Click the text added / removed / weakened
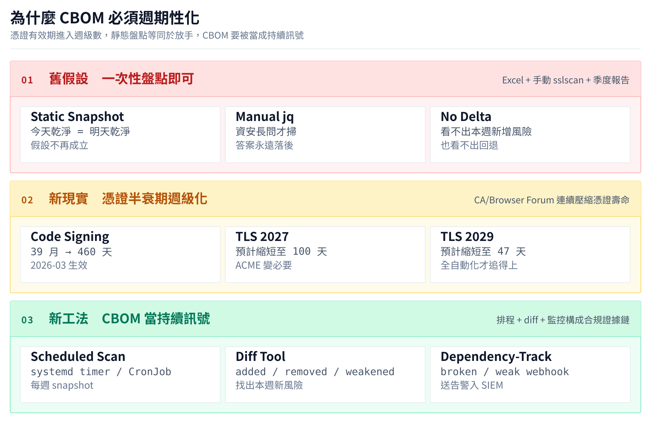Screen dimensions: 651x427 (315, 371)
